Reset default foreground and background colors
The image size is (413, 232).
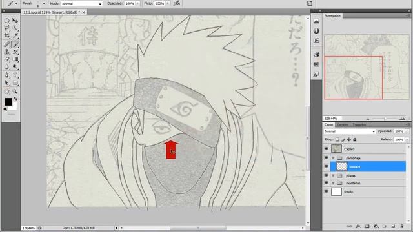[5, 109]
